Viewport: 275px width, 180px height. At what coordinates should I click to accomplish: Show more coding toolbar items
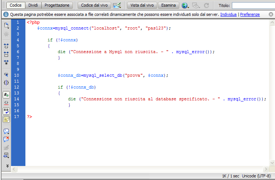coord(7,166)
